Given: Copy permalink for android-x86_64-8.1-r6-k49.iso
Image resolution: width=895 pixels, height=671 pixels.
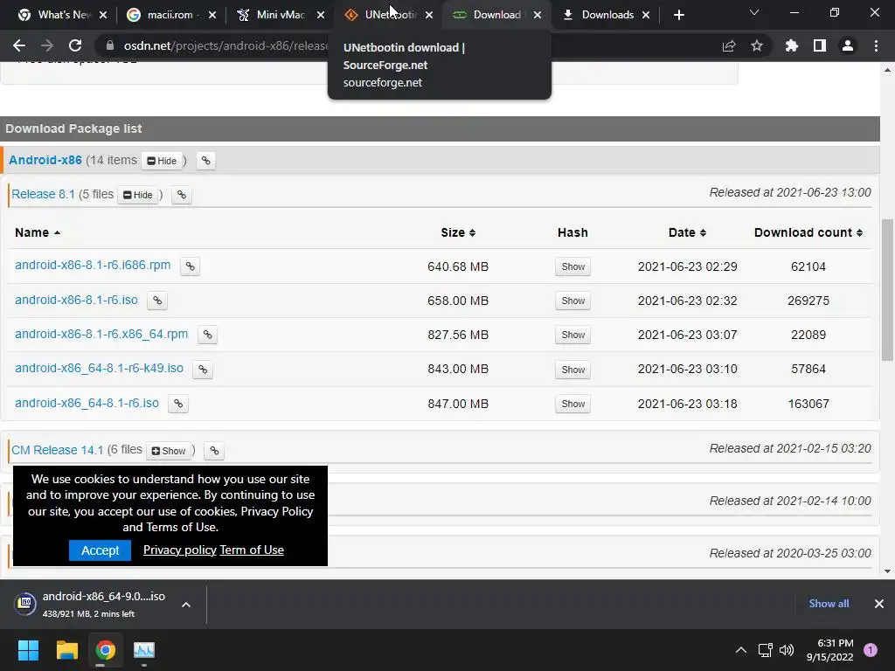Looking at the screenshot, I should [203, 370].
